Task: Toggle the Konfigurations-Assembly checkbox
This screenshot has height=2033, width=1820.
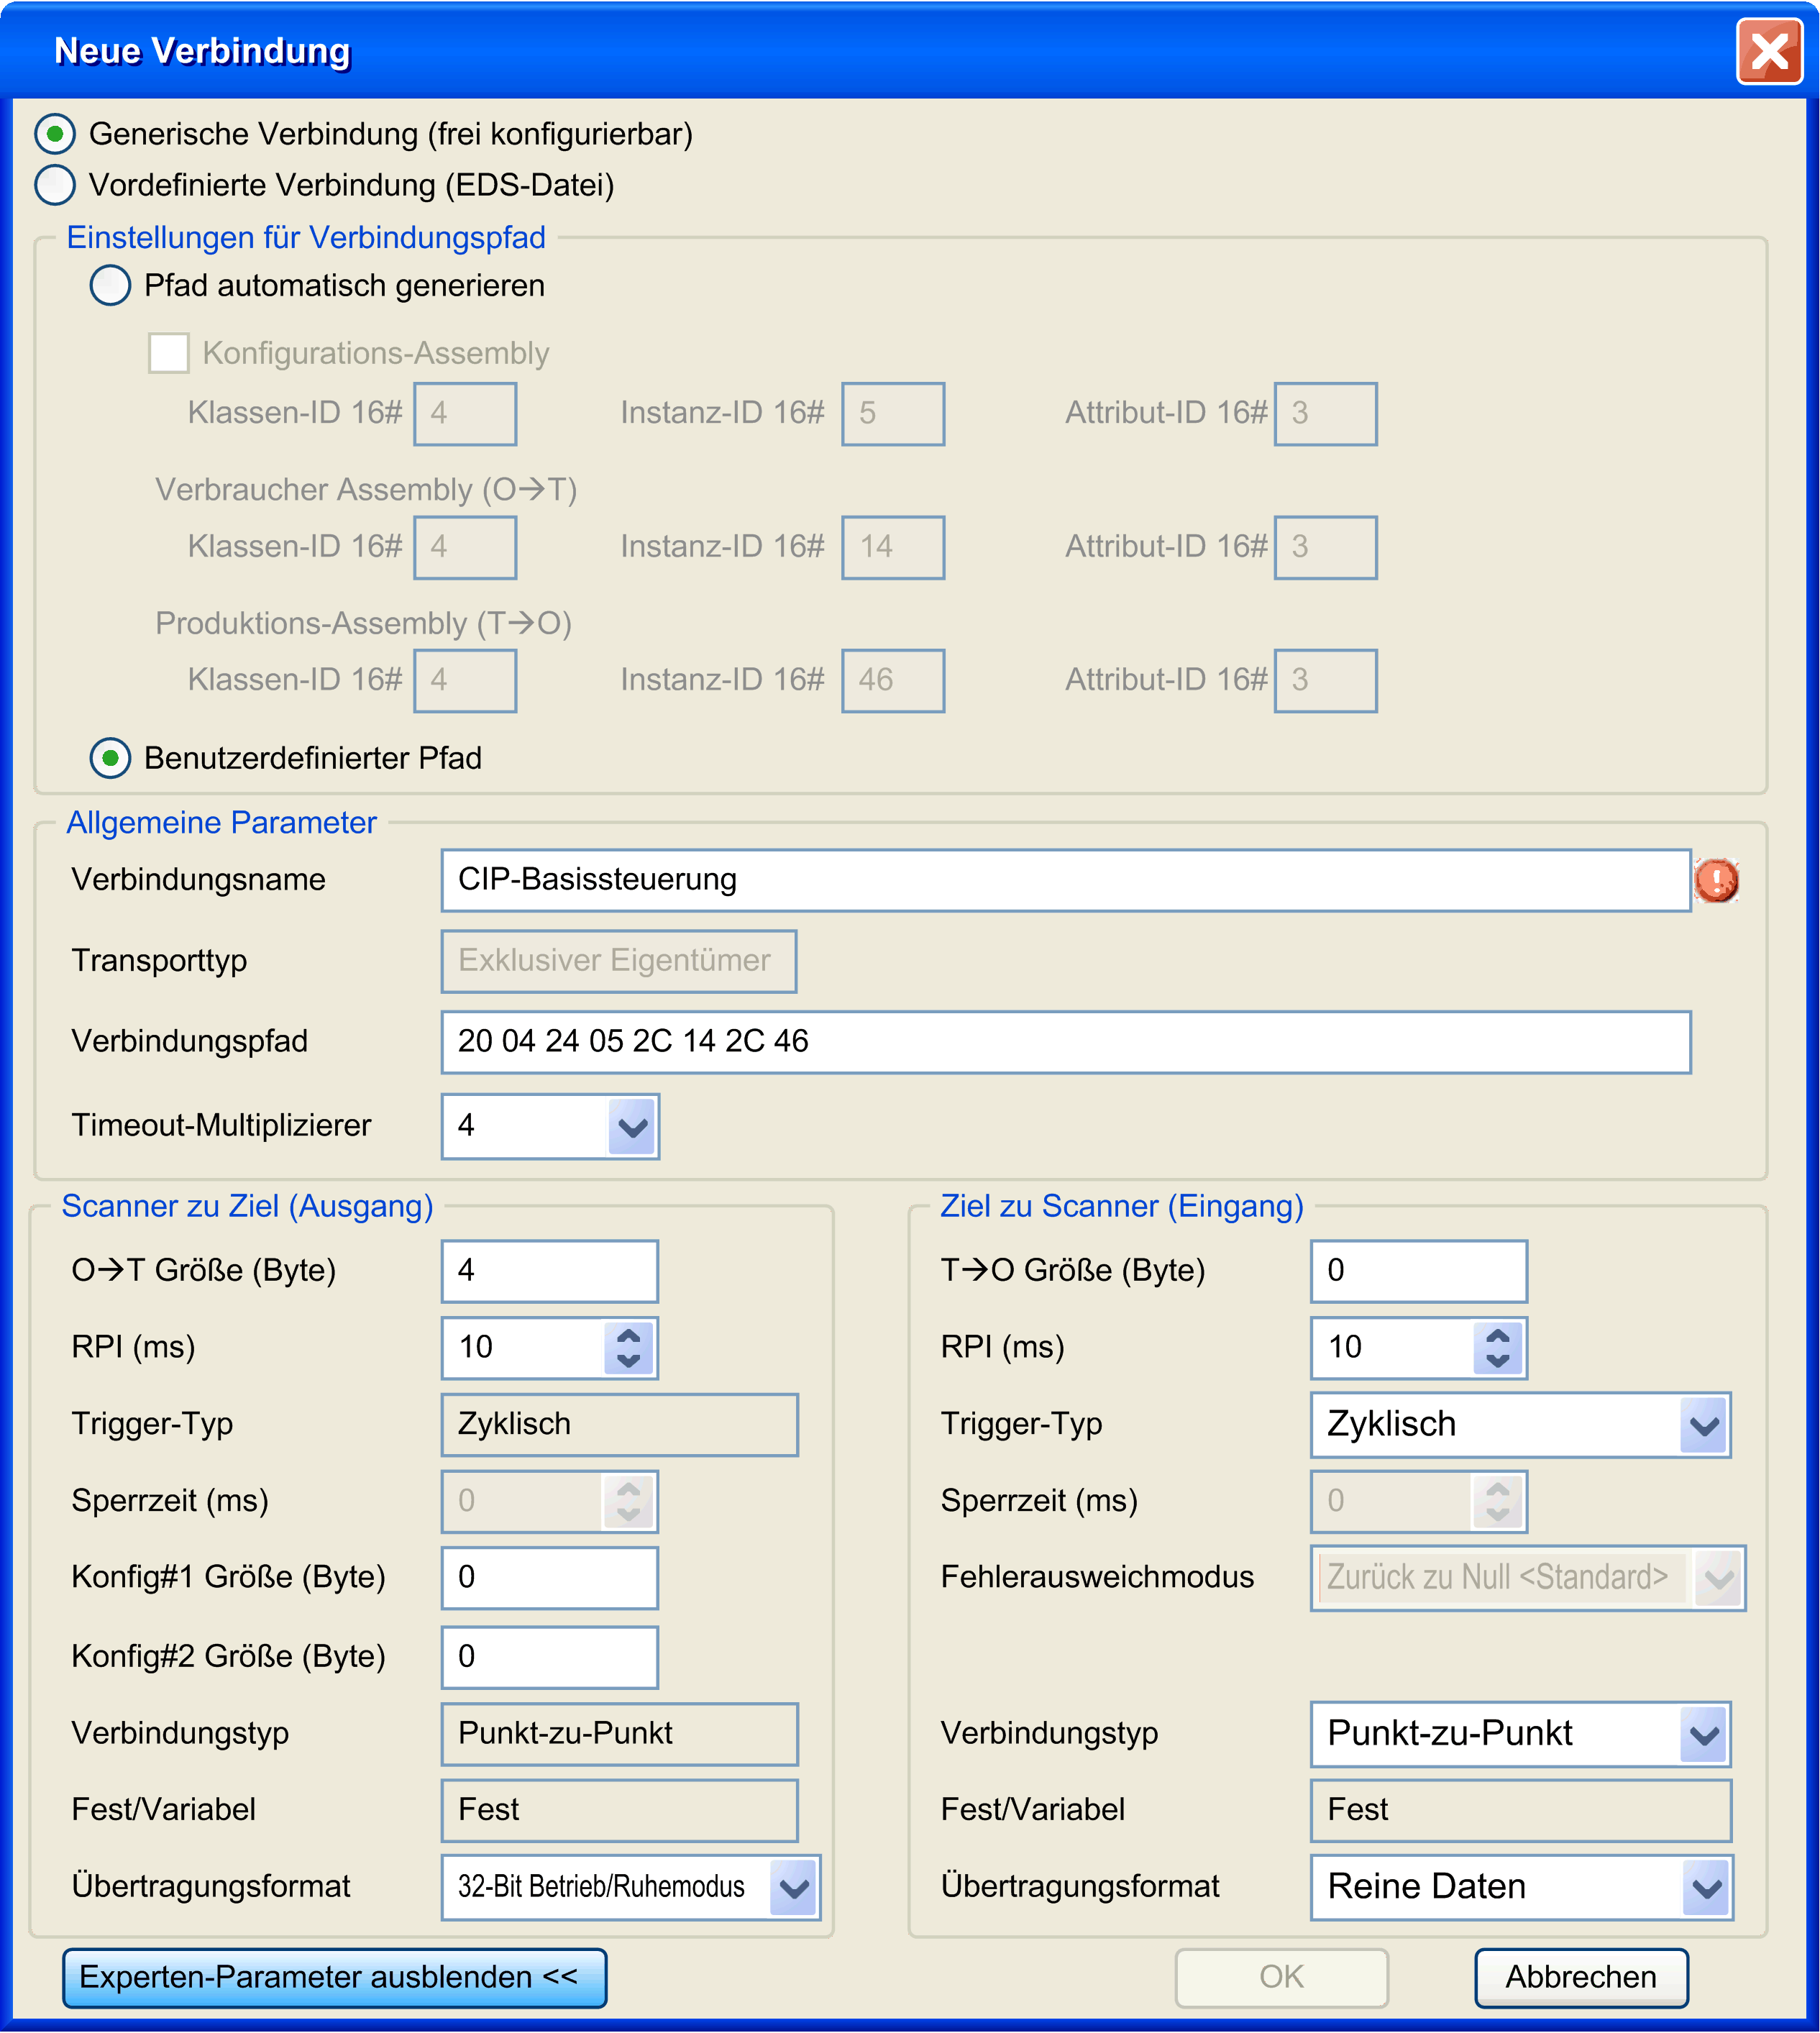Action: (x=169, y=353)
